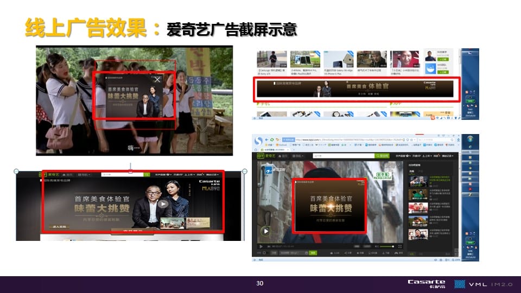Click the browser download arrow icon
Viewport: 521px width, 293px height.
(x=458, y=140)
